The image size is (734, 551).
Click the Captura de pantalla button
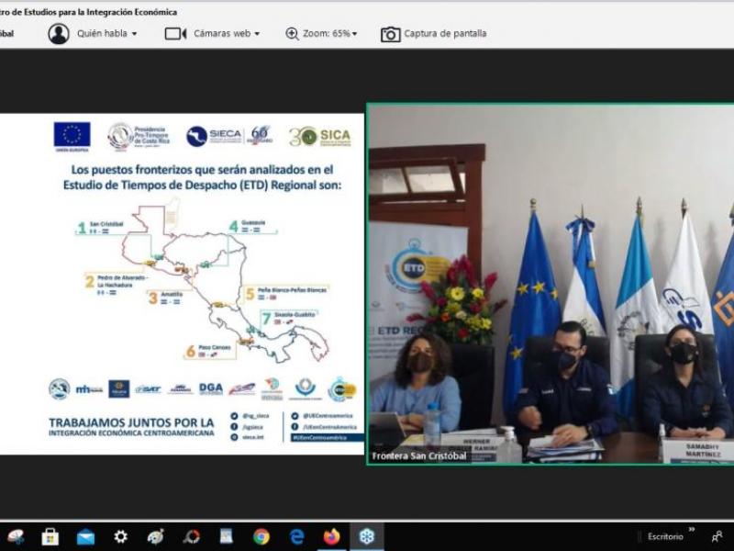coord(445,34)
